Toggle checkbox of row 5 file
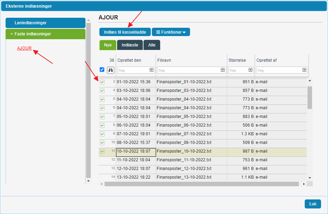328x214 pixels. coord(102,100)
